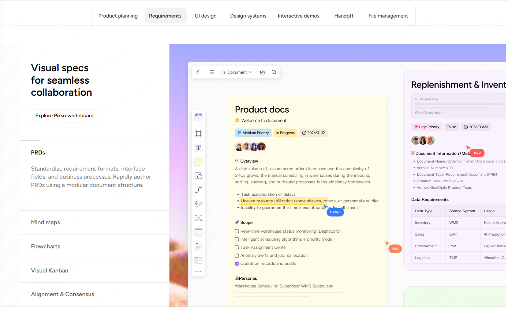Check Task Assignment Center checkbox

[x=237, y=247]
